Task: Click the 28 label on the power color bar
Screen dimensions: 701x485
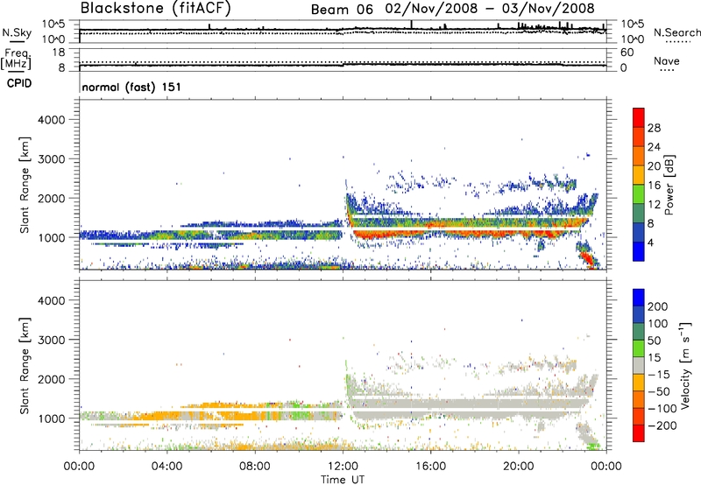Action: tap(654, 128)
